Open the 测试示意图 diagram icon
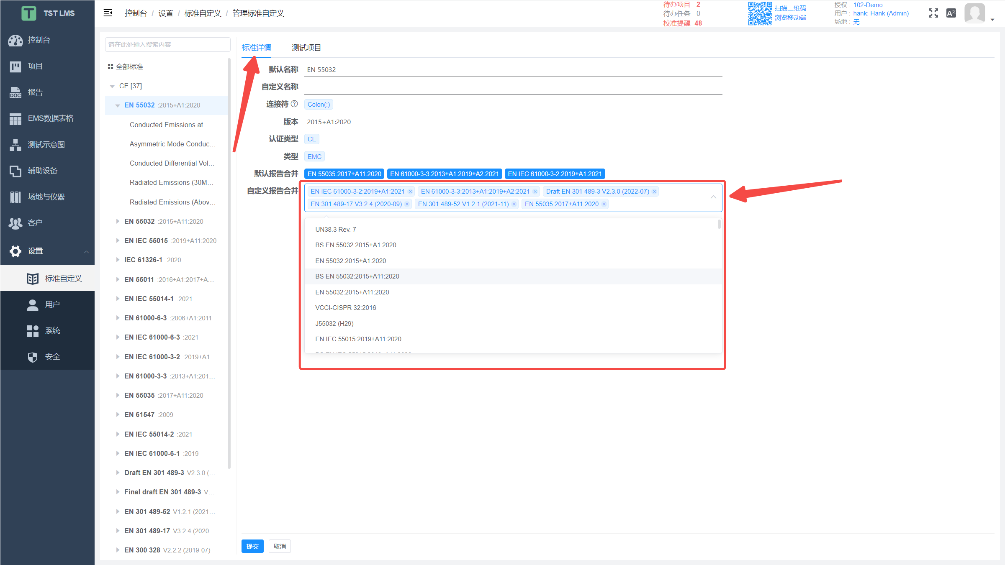Image resolution: width=1005 pixels, height=565 pixels. pos(15,145)
